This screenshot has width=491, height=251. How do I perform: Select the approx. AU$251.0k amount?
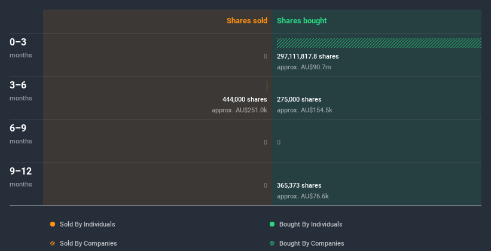pyautogui.click(x=239, y=110)
